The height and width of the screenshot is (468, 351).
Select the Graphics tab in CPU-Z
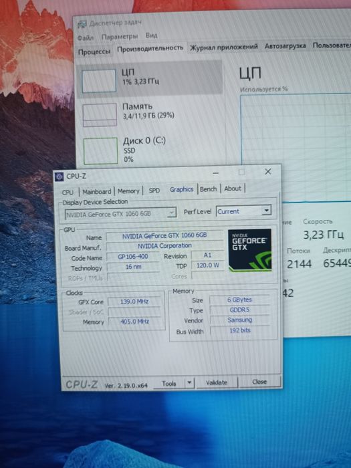(181, 189)
